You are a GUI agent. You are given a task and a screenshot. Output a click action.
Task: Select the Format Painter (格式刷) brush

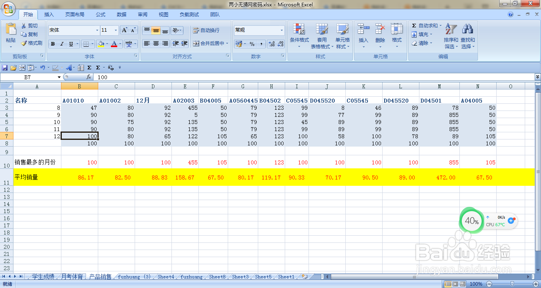pyautogui.click(x=32, y=43)
